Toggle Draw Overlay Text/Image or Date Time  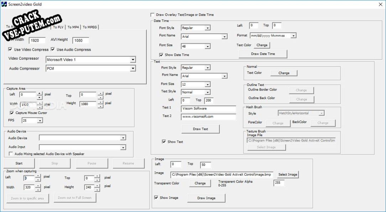pos(153,15)
